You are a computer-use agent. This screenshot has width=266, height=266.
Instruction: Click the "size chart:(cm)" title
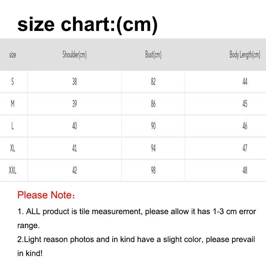click(87, 25)
